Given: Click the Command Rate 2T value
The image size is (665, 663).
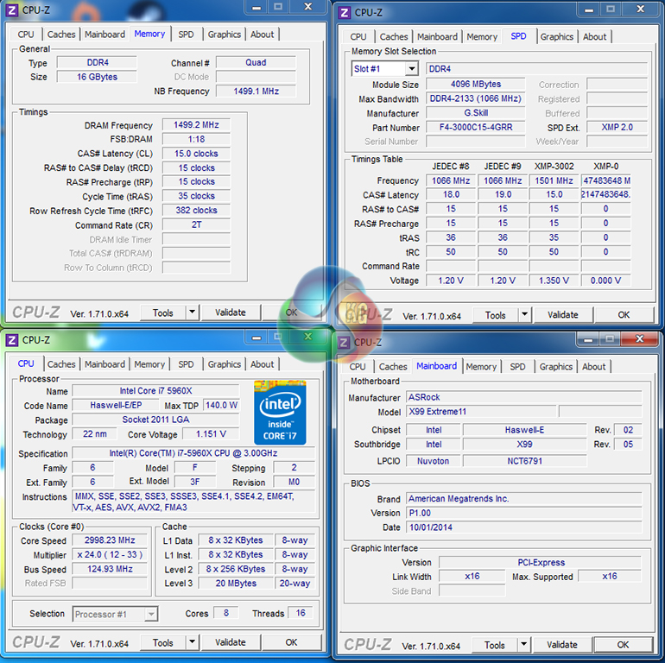Looking at the screenshot, I should pos(196,224).
